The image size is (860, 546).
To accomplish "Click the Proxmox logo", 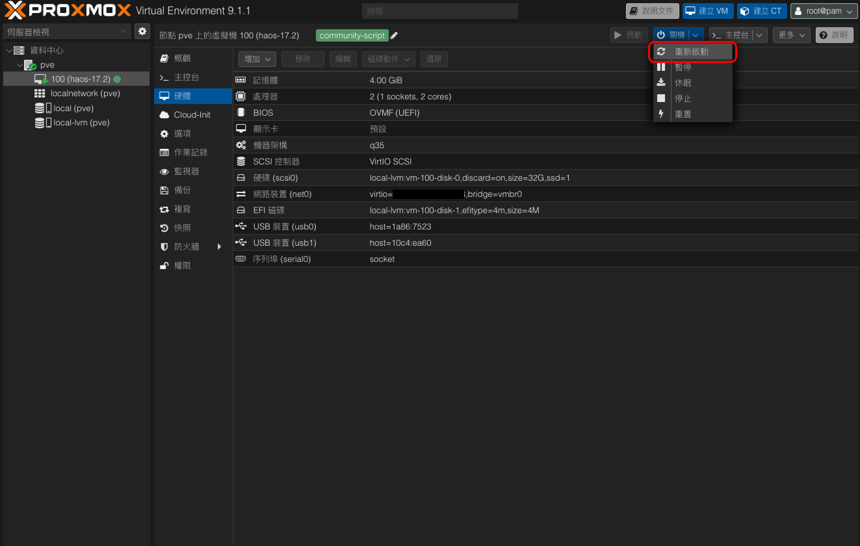I will tap(68, 10).
